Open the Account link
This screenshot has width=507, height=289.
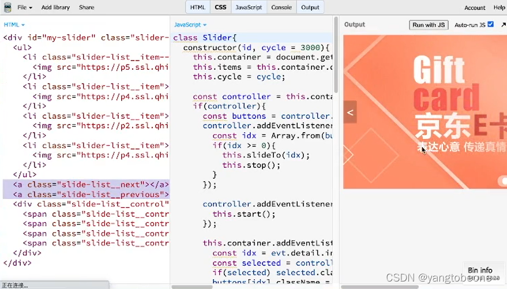click(x=475, y=7)
